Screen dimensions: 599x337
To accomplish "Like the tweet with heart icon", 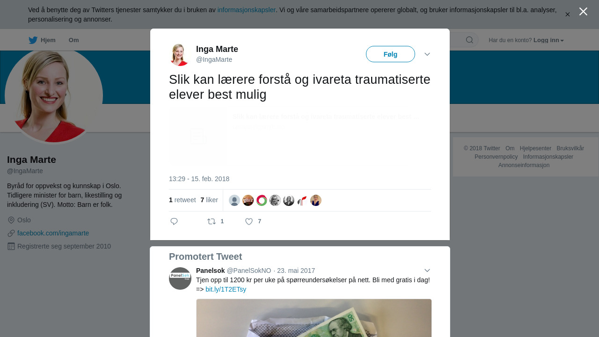I will (x=249, y=221).
